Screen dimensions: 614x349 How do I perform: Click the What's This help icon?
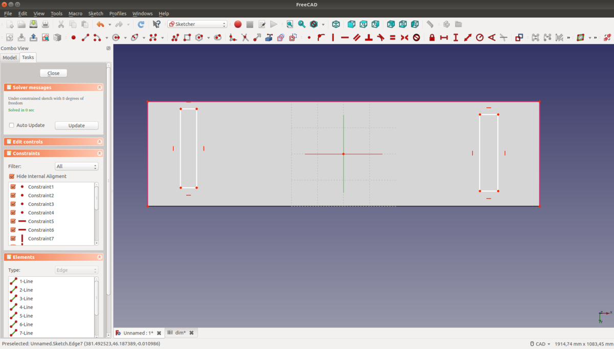pyautogui.click(x=157, y=24)
